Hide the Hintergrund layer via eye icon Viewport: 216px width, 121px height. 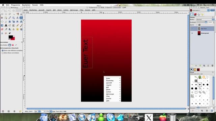click(192, 33)
